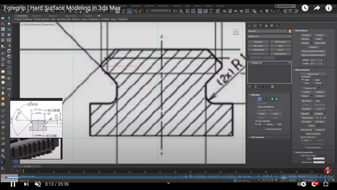This screenshot has height=190, width=337.
Task: Open the Modifier List dropdown
Action: click(x=269, y=36)
